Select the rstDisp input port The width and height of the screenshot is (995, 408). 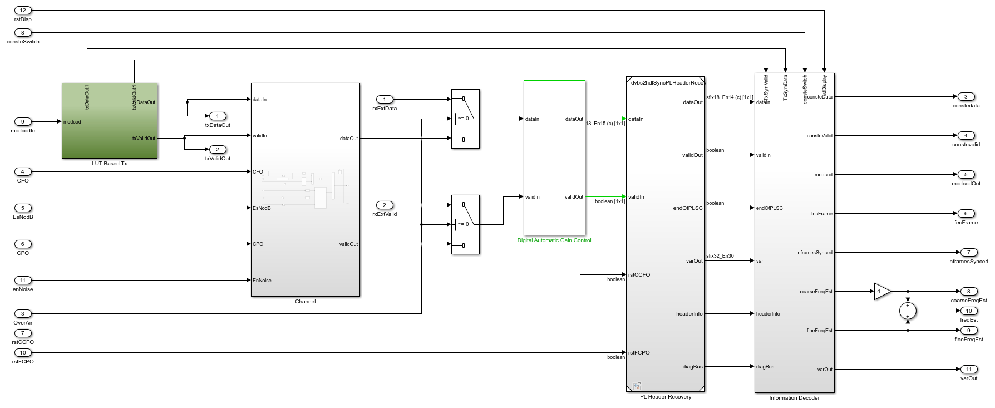click(x=23, y=11)
